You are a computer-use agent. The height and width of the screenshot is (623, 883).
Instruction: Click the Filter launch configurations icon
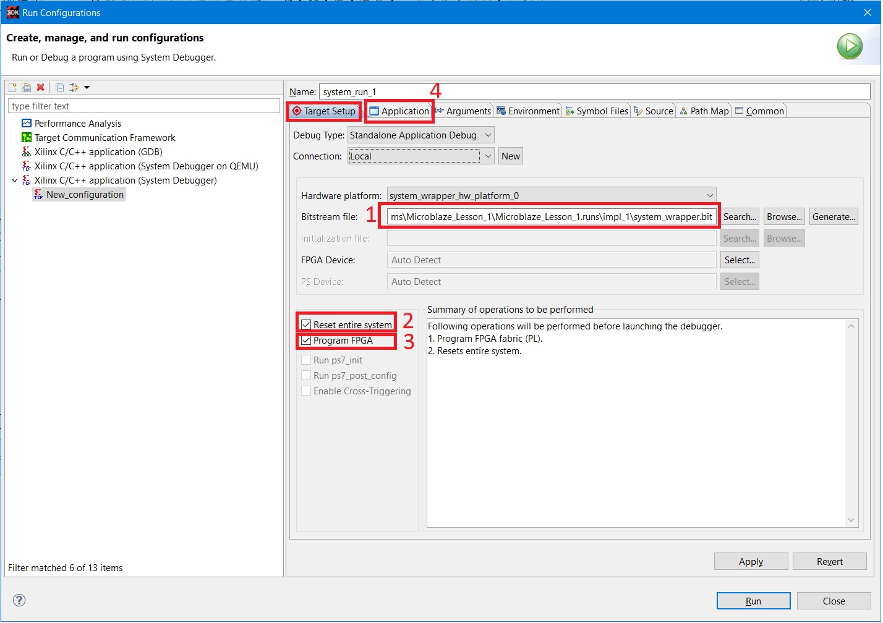[x=74, y=88]
